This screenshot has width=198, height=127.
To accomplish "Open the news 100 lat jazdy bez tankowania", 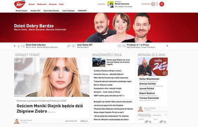I will pyautogui.click(x=111, y=116).
